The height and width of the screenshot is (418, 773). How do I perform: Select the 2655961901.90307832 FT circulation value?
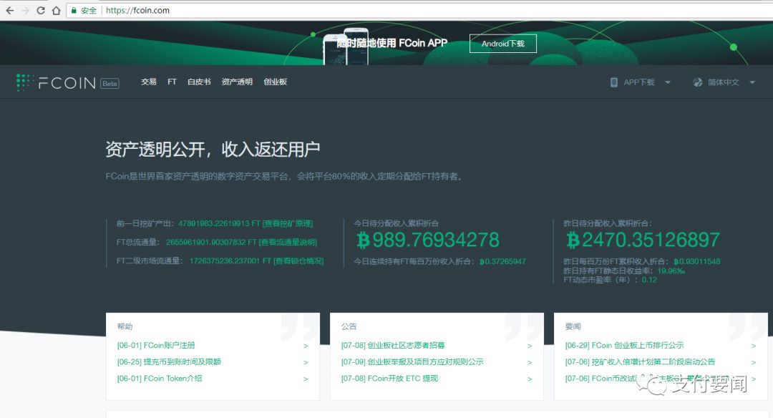click(x=211, y=242)
